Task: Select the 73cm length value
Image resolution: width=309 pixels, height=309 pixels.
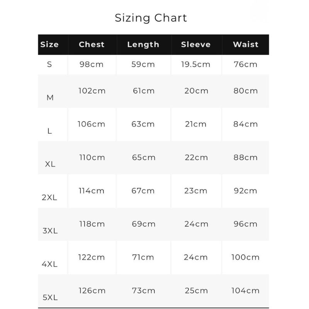Action: click(x=144, y=291)
